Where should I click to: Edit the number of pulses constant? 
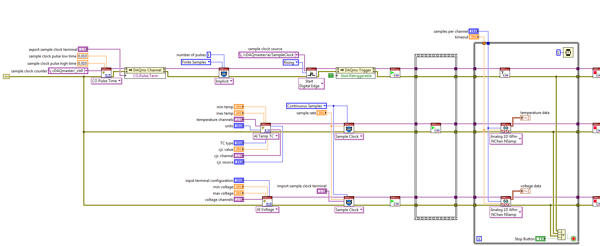[x=209, y=55]
